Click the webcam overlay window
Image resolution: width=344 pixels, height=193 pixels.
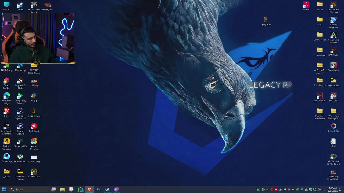click(x=38, y=38)
